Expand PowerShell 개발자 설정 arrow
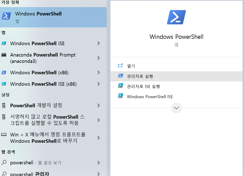The width and height of the screenshot is (244, 176). click(x=99, y=105)
